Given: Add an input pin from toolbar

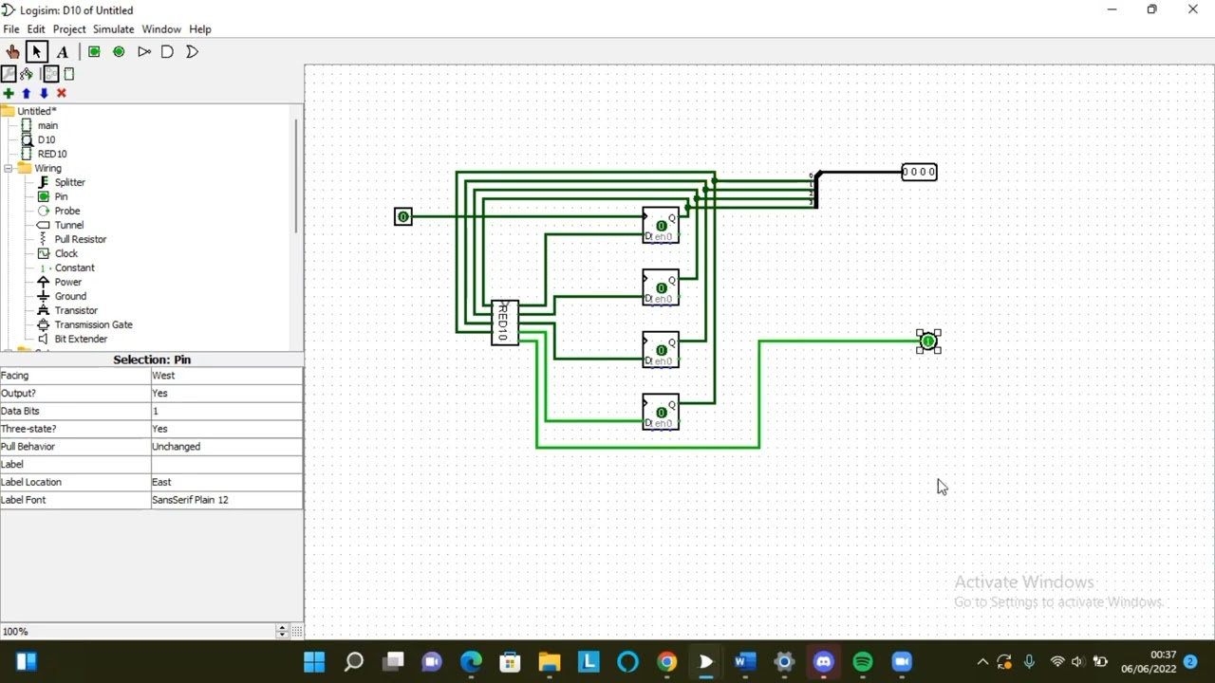Looking at the screenshot, I should tap(94, 52).
